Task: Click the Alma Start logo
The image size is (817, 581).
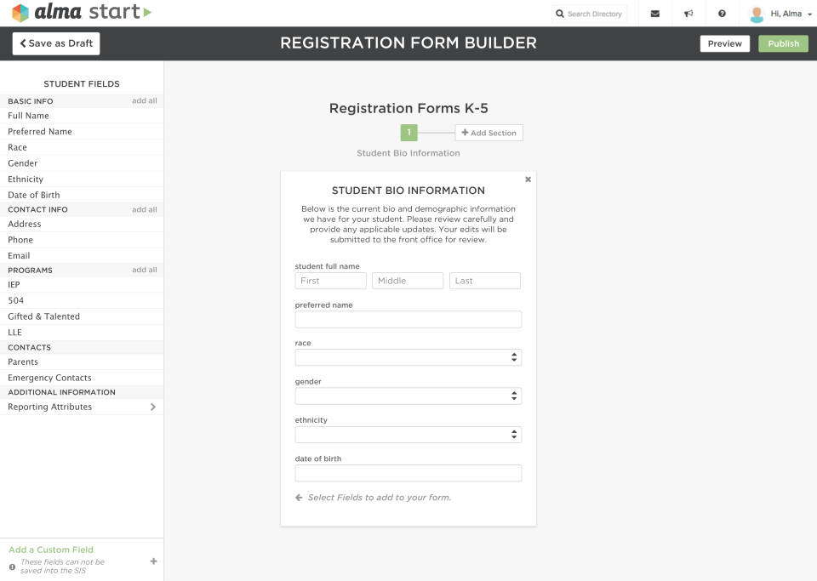Action: coord(81,13)
